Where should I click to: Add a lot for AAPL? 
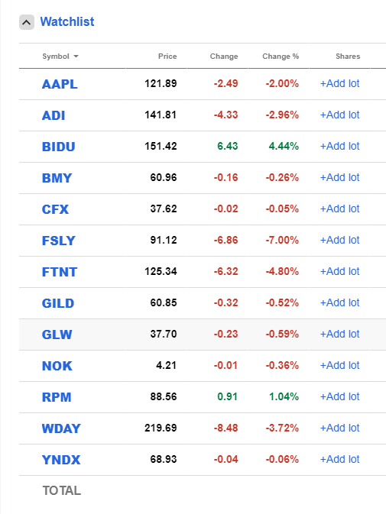pyautogui.click(x=340, y=83)
